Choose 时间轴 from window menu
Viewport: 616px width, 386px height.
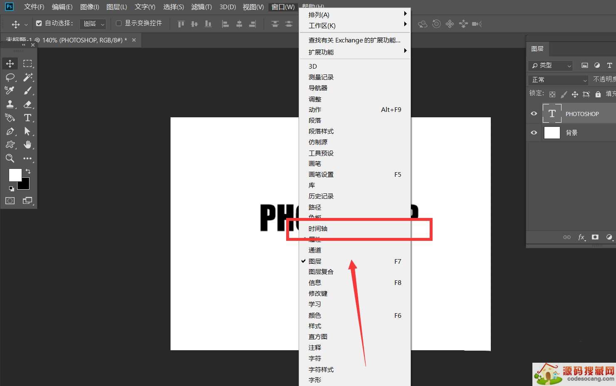click(355, 228)
